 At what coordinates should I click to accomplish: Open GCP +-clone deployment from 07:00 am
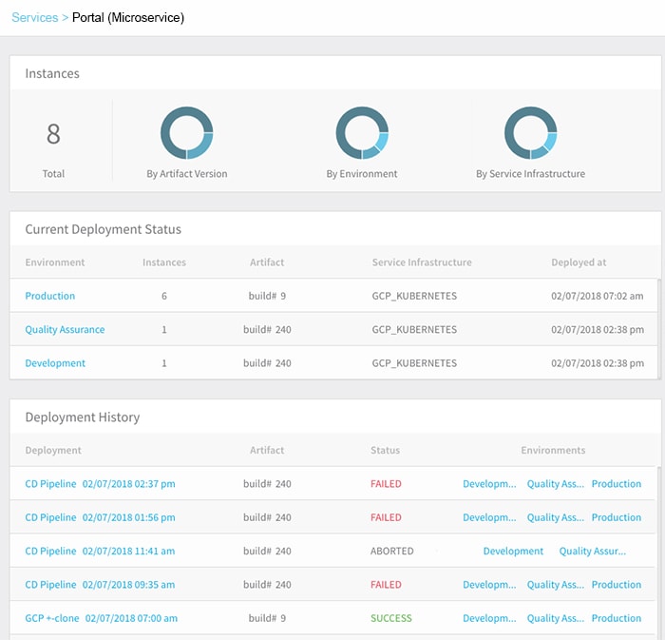click(101, 618)
